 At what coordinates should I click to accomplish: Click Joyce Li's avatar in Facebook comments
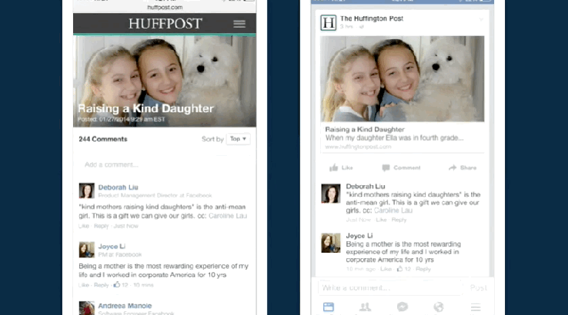(x=331, y=244)
